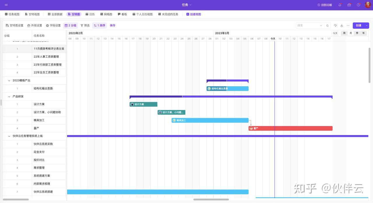Image resolution: width=373 pixels, height=203 pixels.
Task: Switch to 甘特视图 tab
Action: coord(32,14)
